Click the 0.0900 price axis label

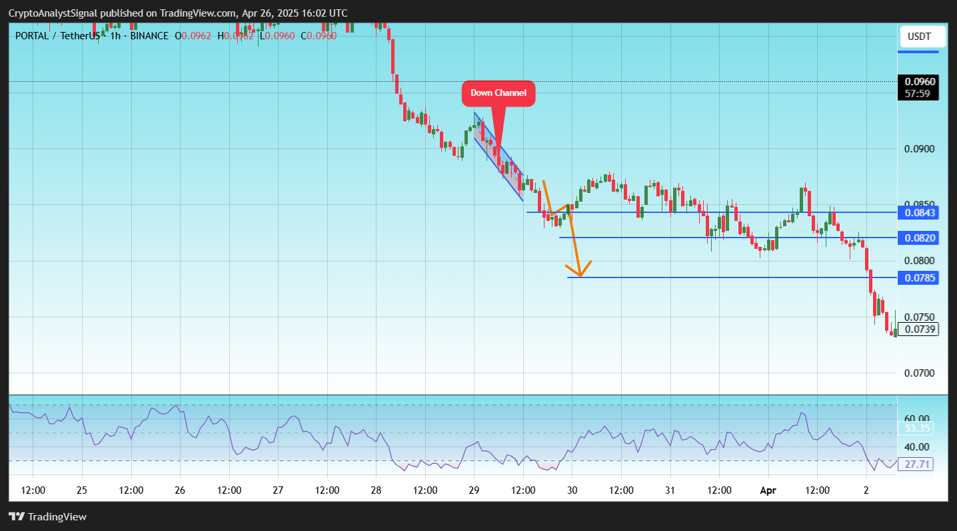click(x=920, y=148)
